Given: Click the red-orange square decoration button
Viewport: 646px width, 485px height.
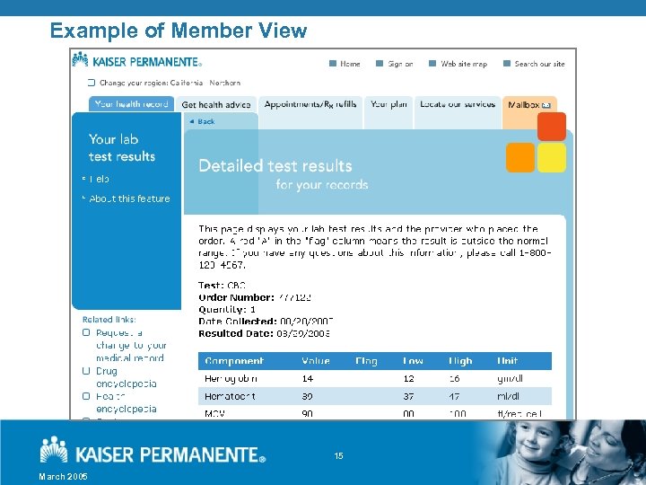Looking at the screenshot, I should coord(552,127).
